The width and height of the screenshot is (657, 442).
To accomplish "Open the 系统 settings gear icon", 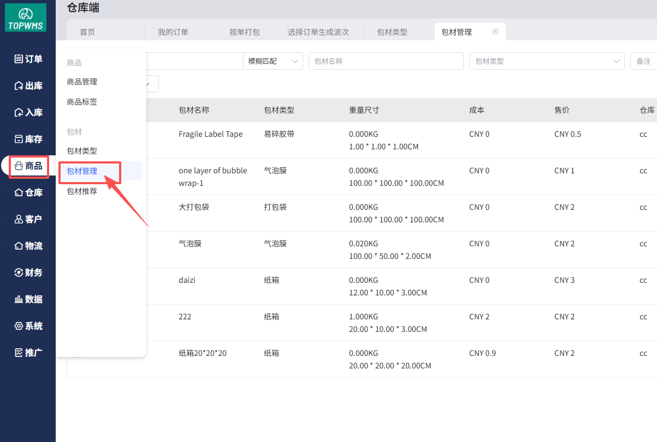I will click(x=19, y=326).
